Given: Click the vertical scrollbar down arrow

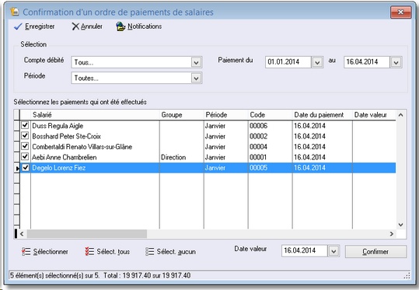Looking at the screenshot, I should coord(400,225).
